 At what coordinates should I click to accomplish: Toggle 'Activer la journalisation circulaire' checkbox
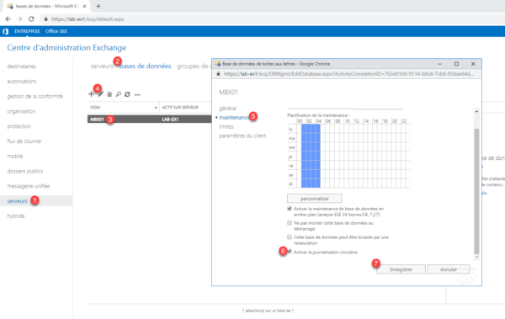click(290, 252)
